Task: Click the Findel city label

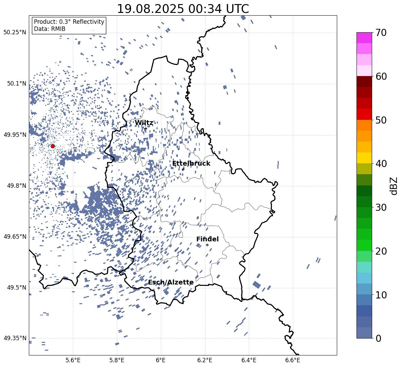Action: [x=207, y=239]
